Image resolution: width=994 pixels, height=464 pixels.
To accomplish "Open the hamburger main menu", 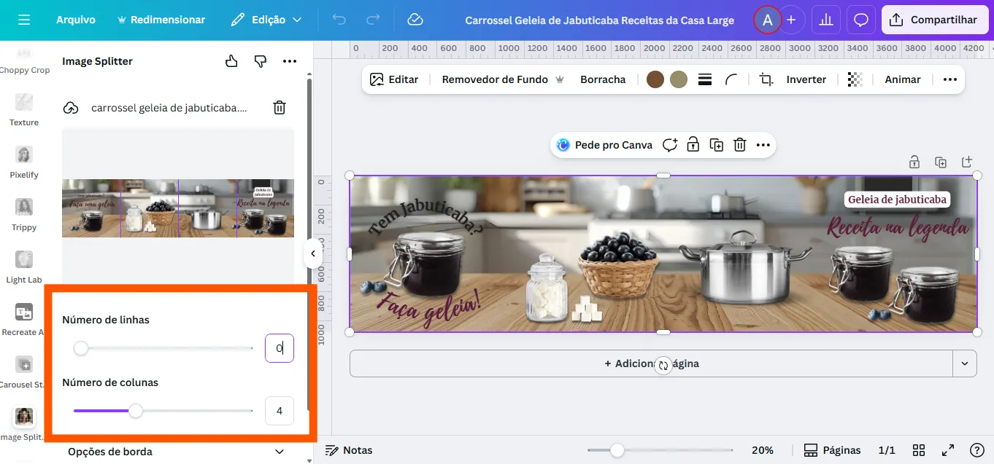I will (x=24, y=20).
